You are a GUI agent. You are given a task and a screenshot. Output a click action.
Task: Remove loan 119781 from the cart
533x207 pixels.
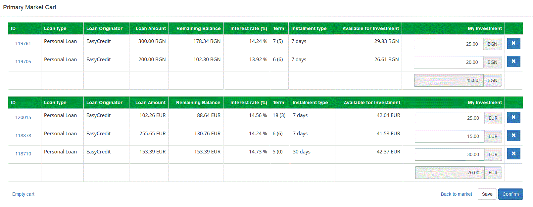[x=513, y=43]
